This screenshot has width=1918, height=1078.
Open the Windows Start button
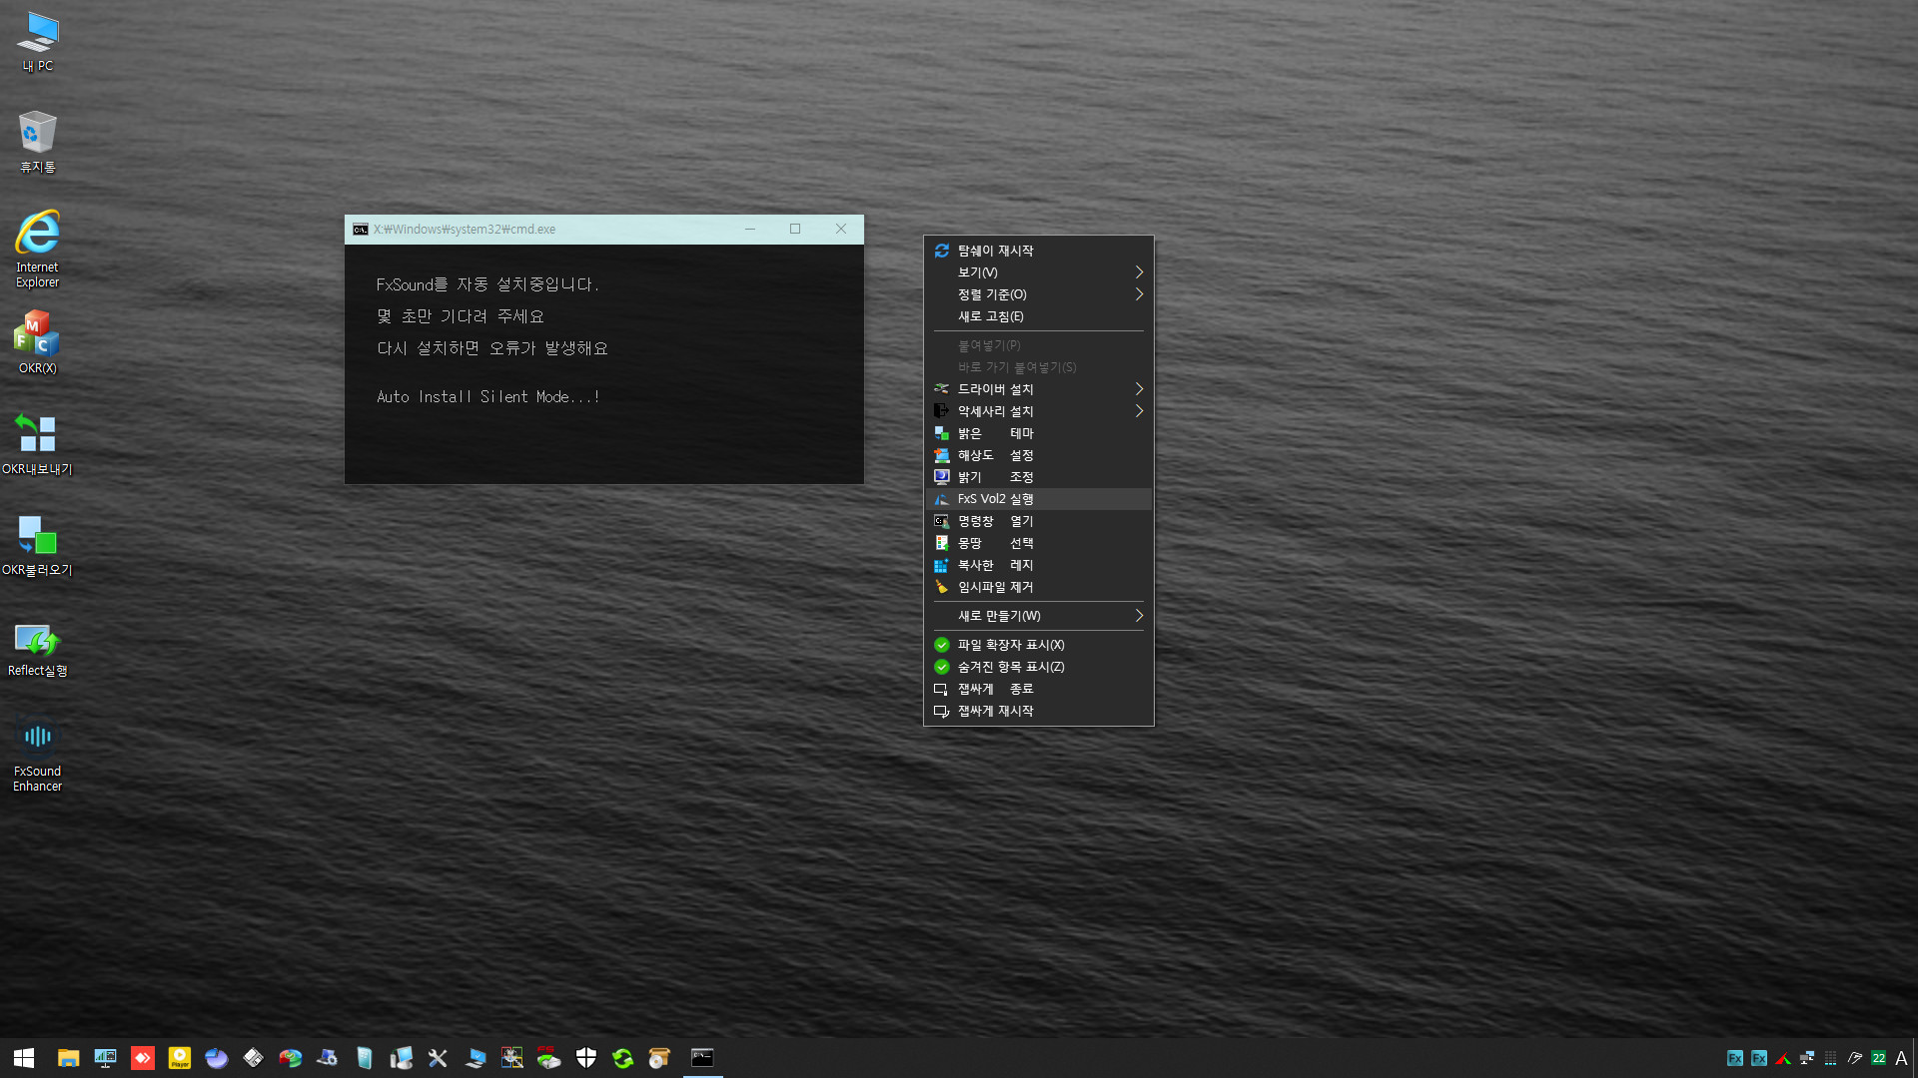[24, 1058]
